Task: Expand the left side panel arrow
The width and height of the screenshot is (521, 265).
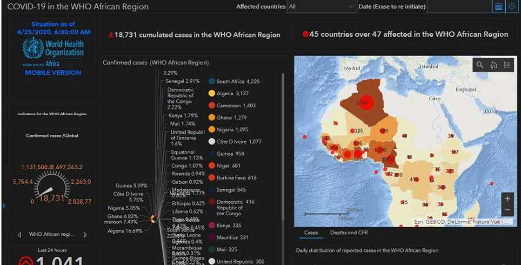Action: [x=4, y=205]
